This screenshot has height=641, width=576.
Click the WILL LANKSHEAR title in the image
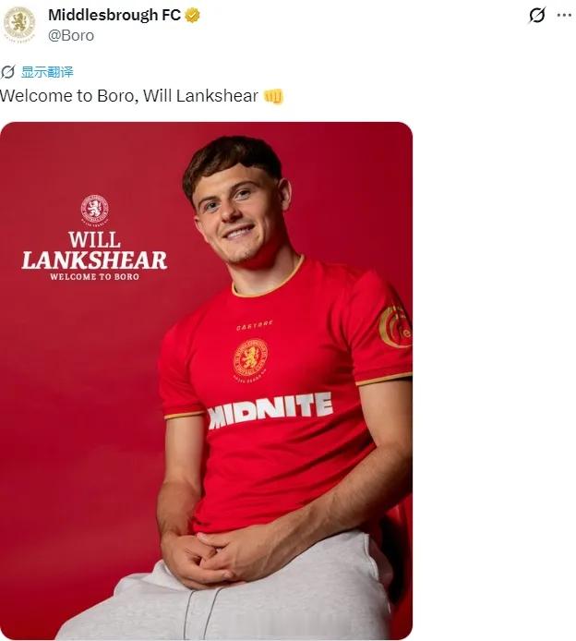[x=94, y=250]
